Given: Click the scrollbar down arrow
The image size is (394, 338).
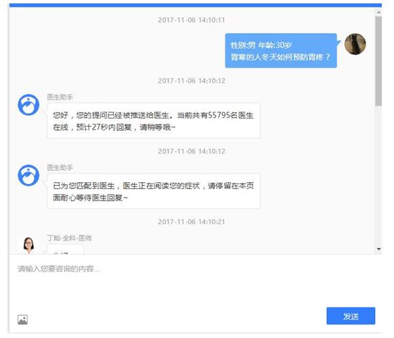Looking at the screenshot, I should tap(378, 249).
